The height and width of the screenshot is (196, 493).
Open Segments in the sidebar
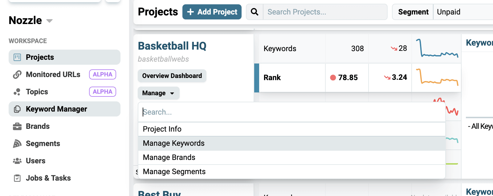click(x=64, y=144)
